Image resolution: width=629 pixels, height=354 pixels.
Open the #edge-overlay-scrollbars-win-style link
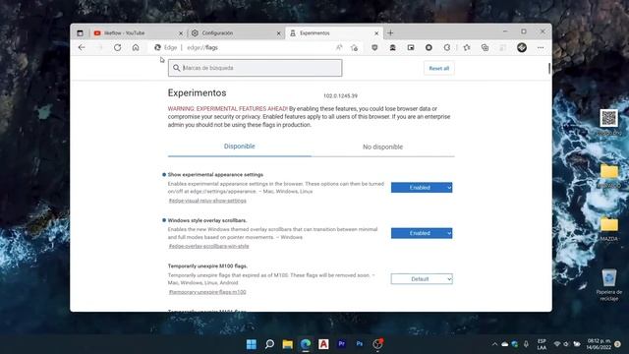coord(208,247)
